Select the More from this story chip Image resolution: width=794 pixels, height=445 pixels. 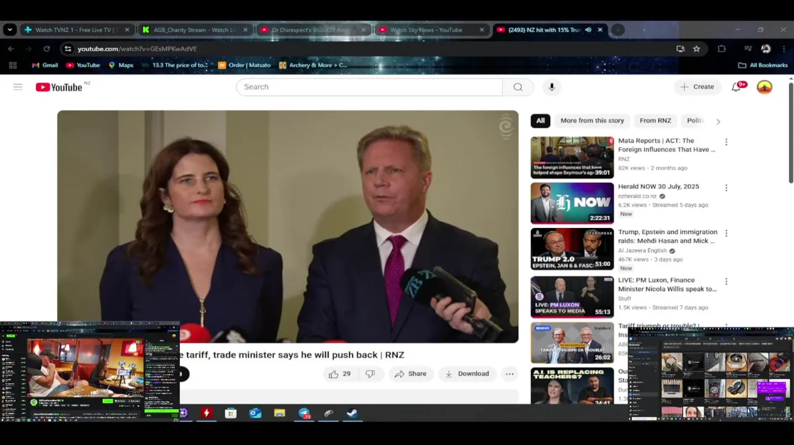point(592,121)
